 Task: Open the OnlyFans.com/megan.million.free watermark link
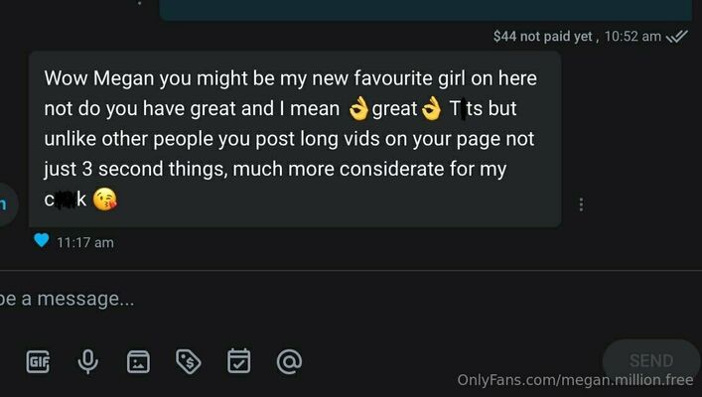coord(575,380)
